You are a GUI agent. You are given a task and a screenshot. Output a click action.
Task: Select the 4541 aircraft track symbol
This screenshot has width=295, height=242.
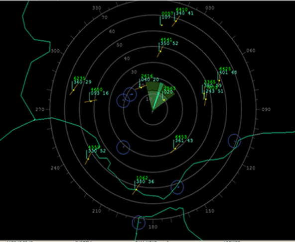(x=160, y=51)
